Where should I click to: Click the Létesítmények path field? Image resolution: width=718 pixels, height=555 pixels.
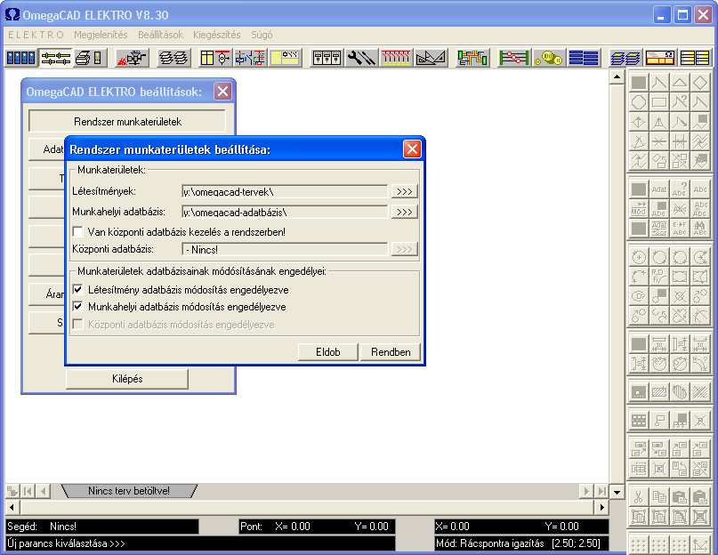click(x=285, y=191)
